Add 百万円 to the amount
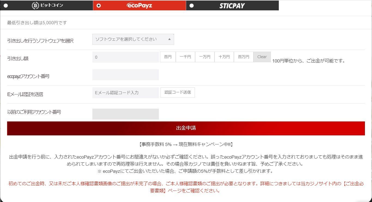 click(x=244, y=57)
